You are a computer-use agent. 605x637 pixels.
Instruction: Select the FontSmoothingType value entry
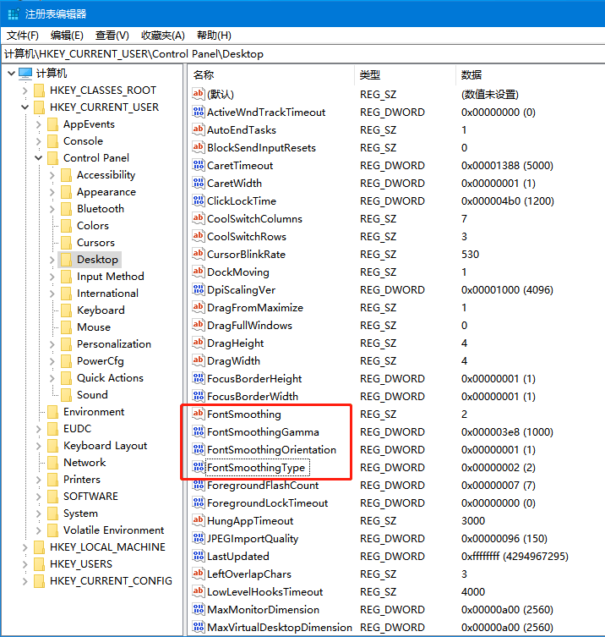click(255, 468)
